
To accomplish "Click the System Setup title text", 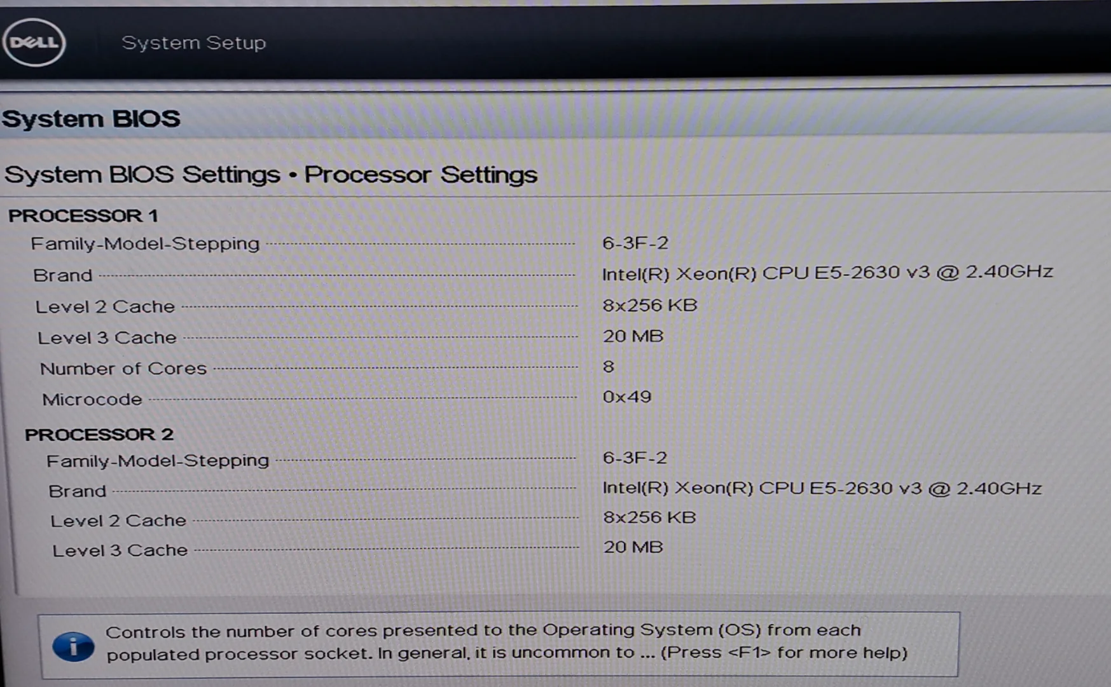I will tap(193, 43).
